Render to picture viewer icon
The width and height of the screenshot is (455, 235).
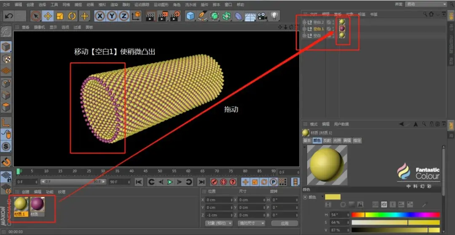tap(163, 16)
